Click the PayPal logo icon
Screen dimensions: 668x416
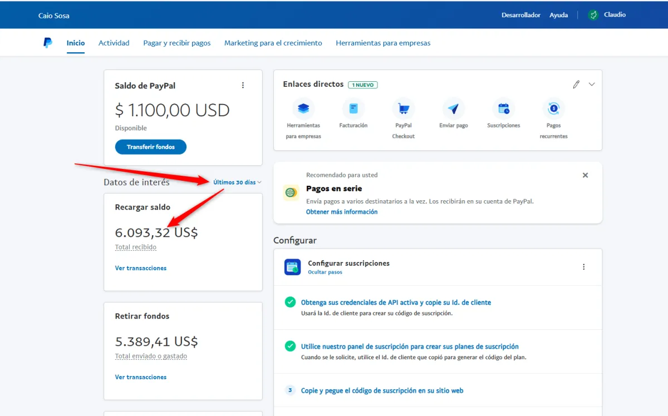click(48, 43)
